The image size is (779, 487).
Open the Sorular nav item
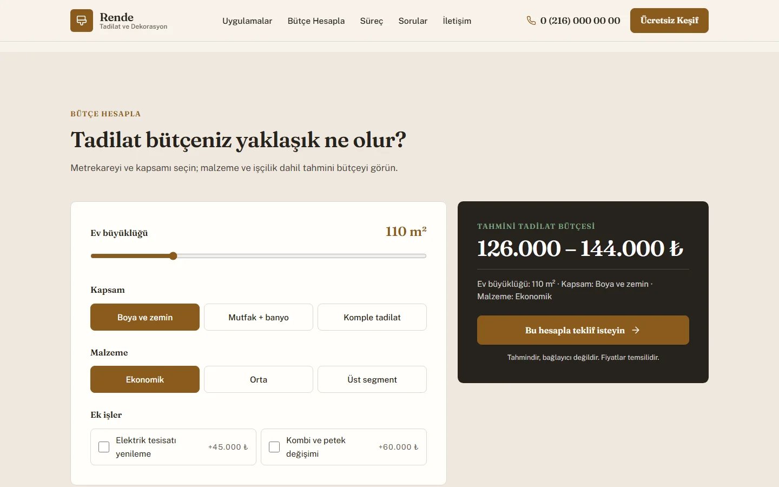pyautogui.click(x=413, y=21)
